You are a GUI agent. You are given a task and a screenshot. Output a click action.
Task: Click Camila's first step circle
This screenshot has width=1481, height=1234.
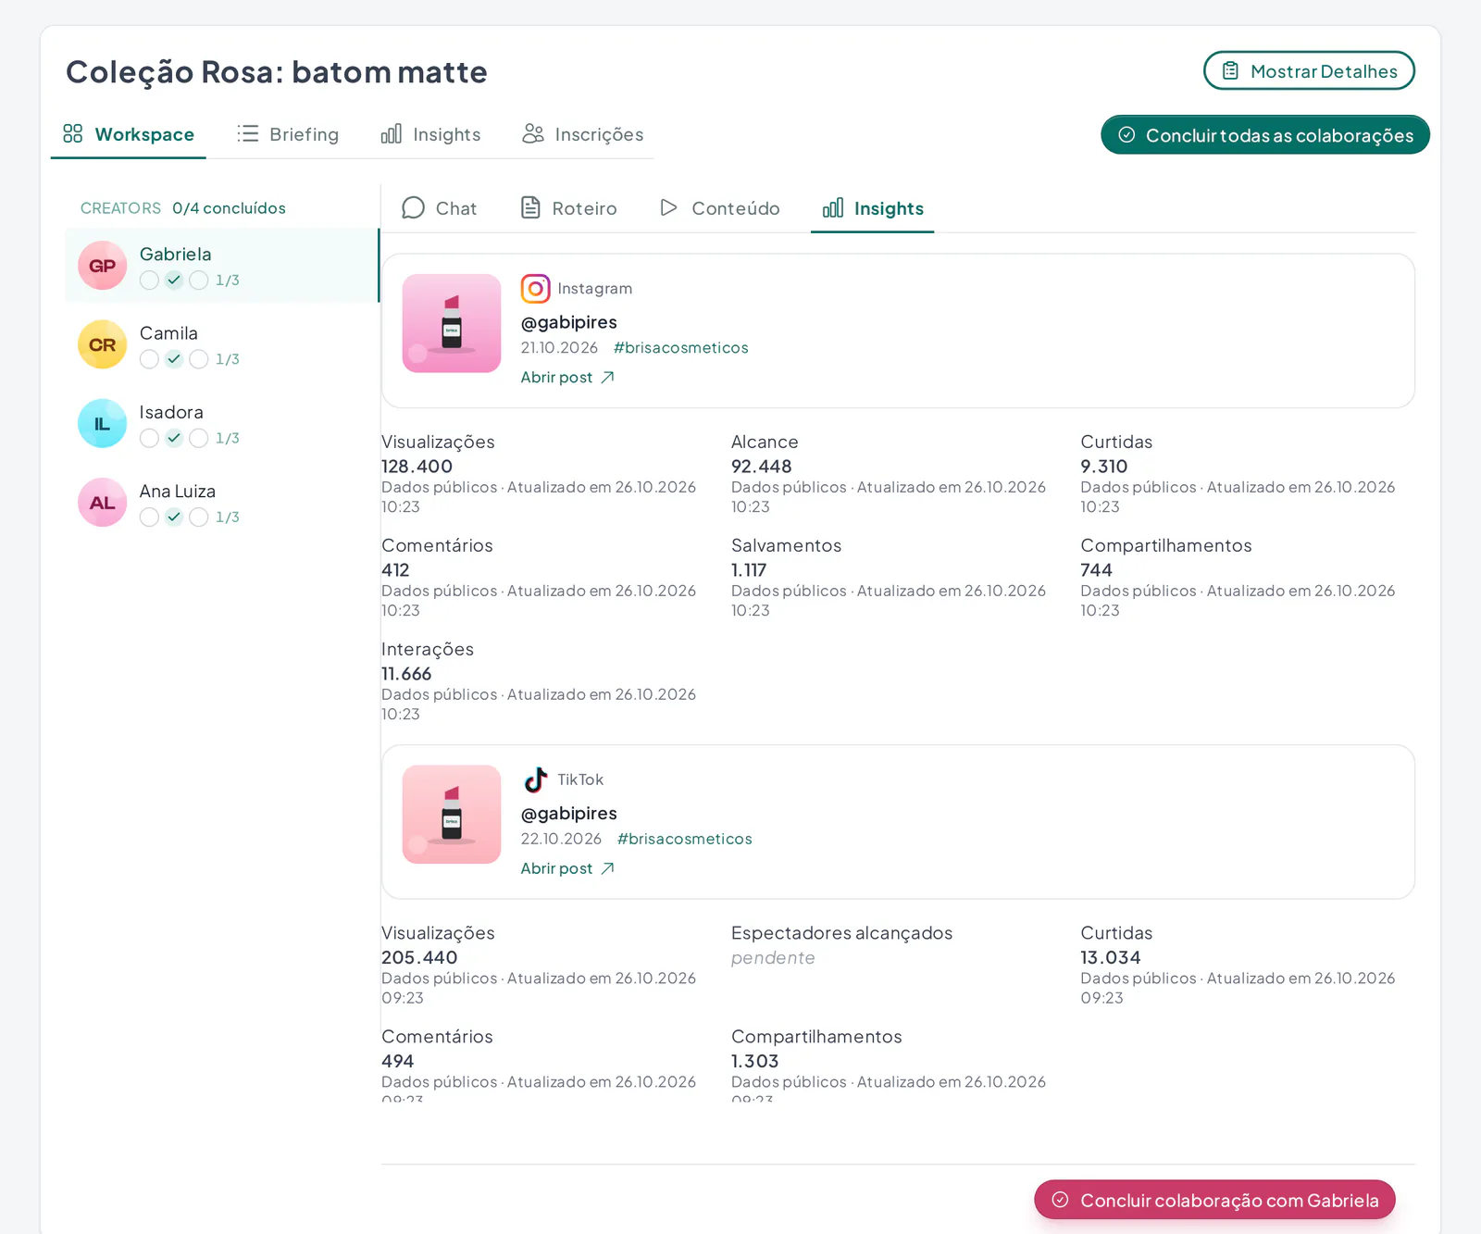coord(149,359)
